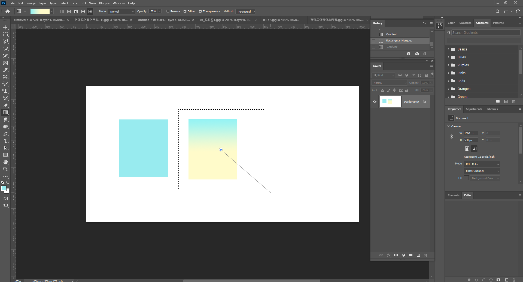Image resolution: width=523 pixels, height=282 pixels.
Task: Delete current state in History panel
Action: click(425, 54)
